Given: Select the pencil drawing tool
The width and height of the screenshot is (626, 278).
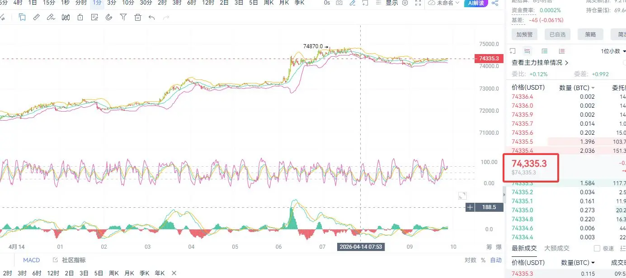Looking at the screenshot, I should pos(51,17).
